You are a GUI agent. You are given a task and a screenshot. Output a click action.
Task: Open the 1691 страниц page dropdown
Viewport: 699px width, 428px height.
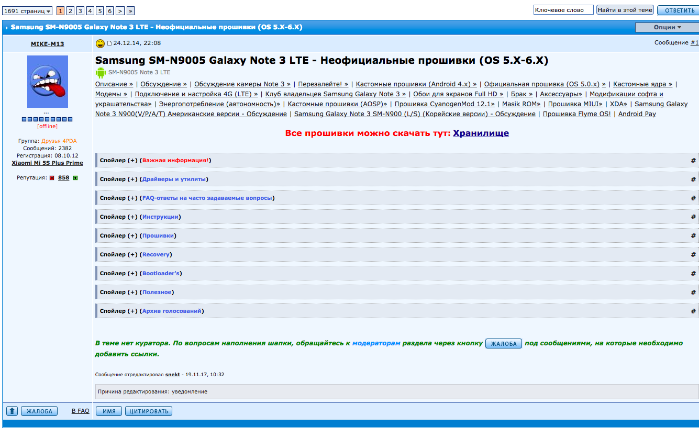(x=27, y=10)
